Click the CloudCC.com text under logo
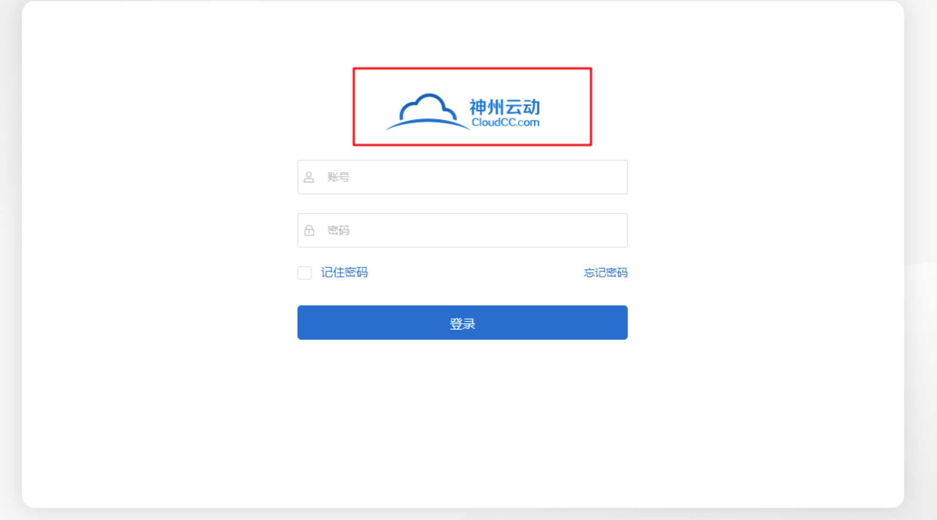 (x=505, y=123)
